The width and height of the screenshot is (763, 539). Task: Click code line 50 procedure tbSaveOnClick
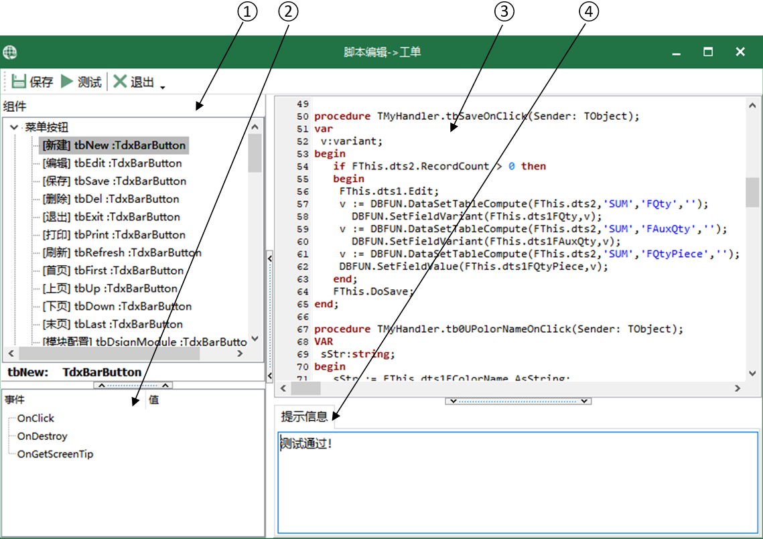coord(477,117)
